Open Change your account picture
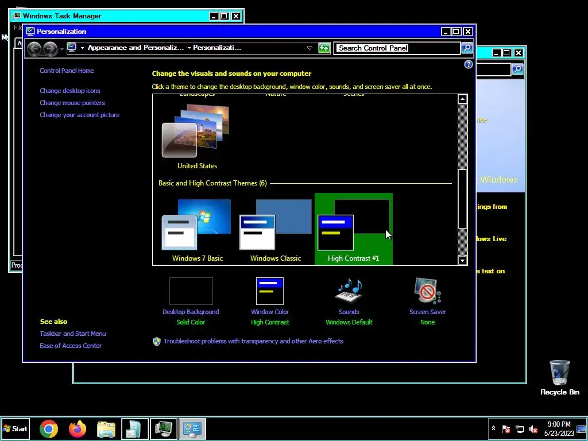Image resolution: width=588 pixels, height=441 pixels. (x=79, y=115)
